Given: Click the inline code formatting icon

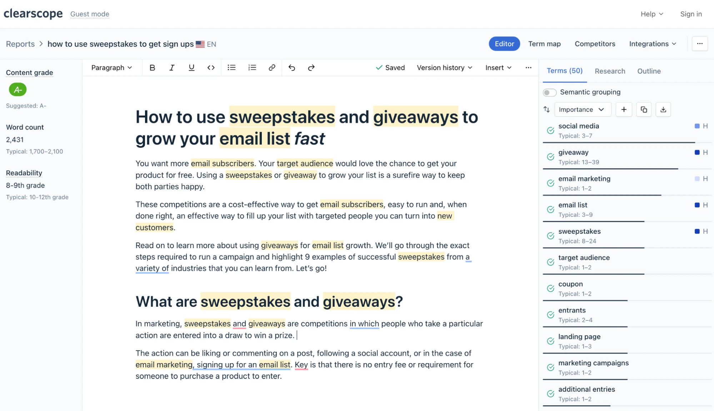Looking at the screenshot, I should [x=211, y=67].
